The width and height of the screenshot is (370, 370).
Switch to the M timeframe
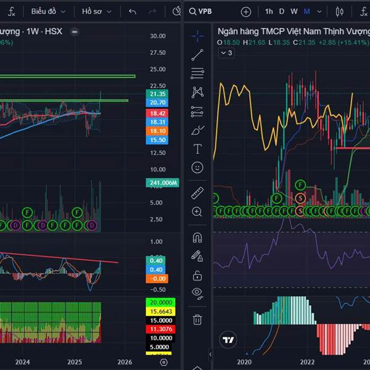click(x=306, y=11)
